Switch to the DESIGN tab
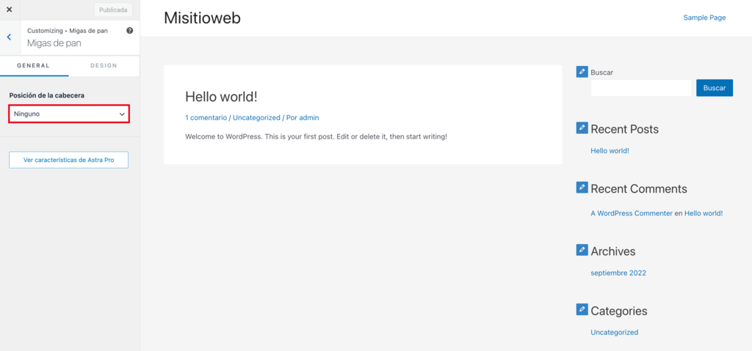The height and width of the screenshot is (351, 752). [104, 66]
